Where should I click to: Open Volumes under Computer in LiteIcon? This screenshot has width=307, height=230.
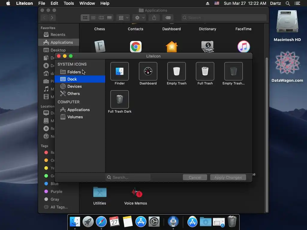pyautogui.click(x=80, y=117)
